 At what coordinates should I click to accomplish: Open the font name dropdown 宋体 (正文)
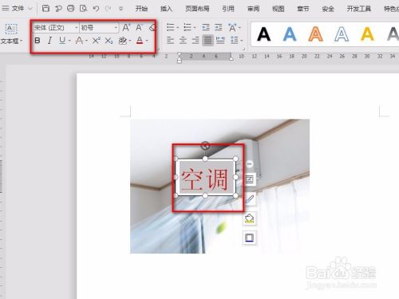(x=56, y=28)
